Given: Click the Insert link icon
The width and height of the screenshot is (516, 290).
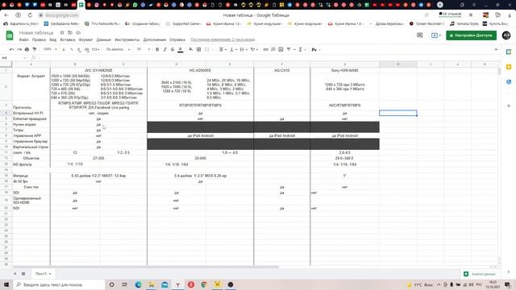Looking at the screenshot, I should pos(265,50).
